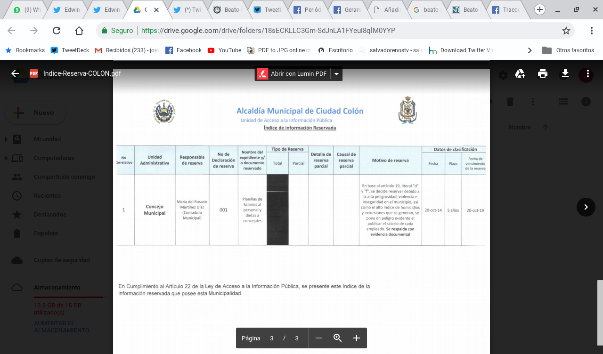Go to next file with right chevron
The width and height of the screenshot is (603, 354).
coord(586,207)
